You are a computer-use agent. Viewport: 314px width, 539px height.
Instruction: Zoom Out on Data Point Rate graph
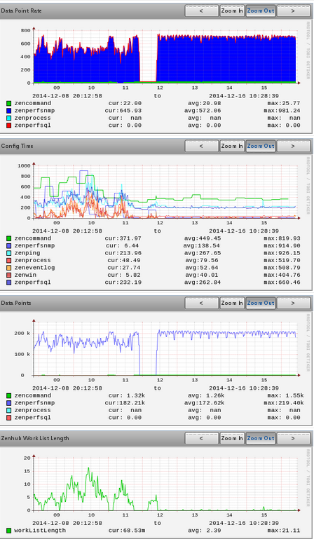pos(260,11)
